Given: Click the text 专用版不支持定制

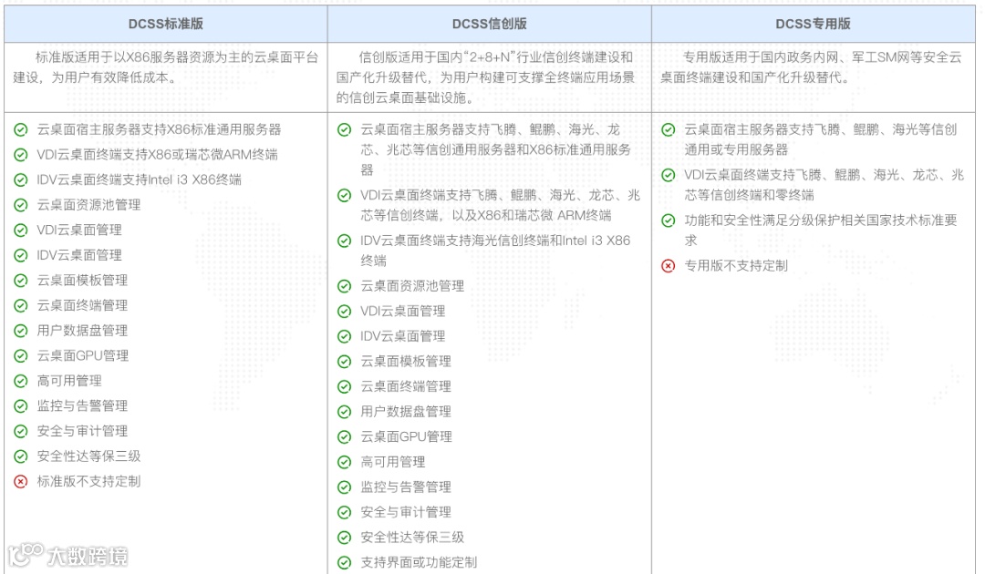Looking at the screenshot, I should click(x=736, y=266).
